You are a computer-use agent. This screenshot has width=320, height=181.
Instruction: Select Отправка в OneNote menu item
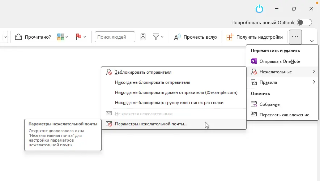tap(280, 61)
